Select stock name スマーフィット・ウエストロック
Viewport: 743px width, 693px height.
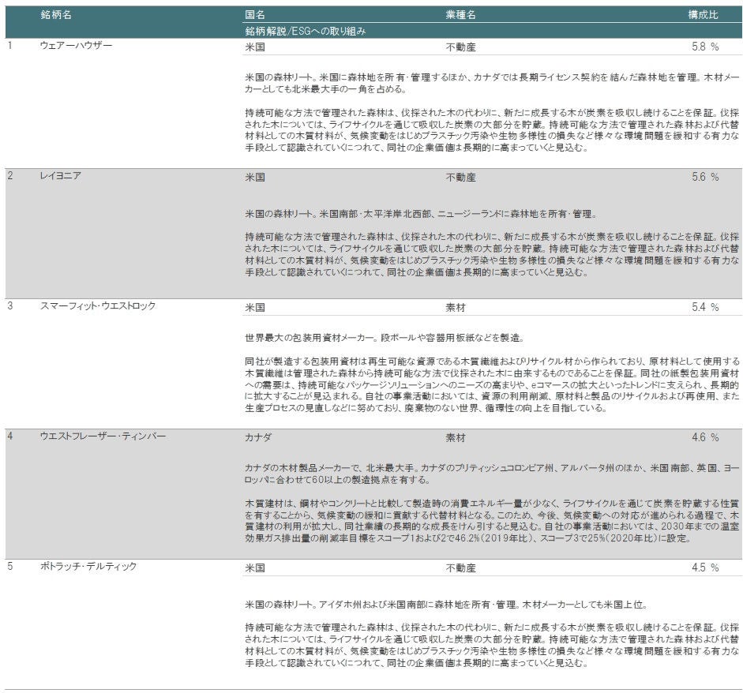point(98,306)
